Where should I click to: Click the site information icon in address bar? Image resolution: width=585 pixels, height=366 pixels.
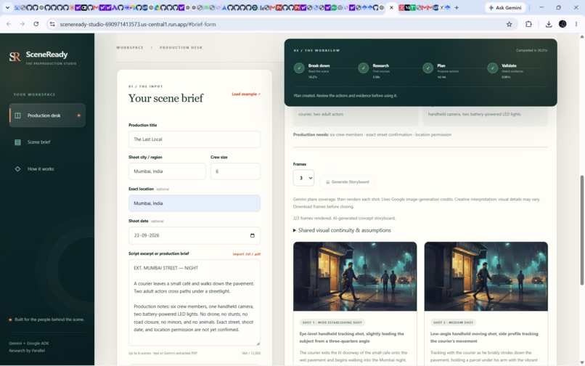click(x=52, y=24)
